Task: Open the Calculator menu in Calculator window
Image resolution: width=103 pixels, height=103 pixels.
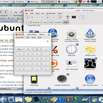Action: click(x=20, y=37)
